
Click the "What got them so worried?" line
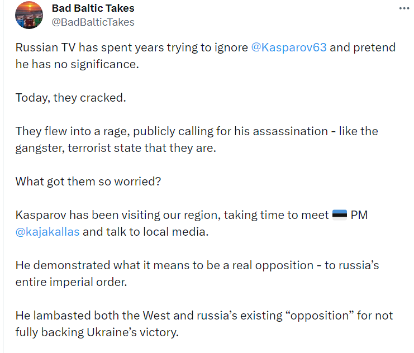click(x=88, y=182)
